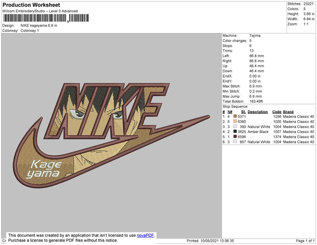Click the Machine value 'Tajima'
The image size is (317, 245).
255,35
